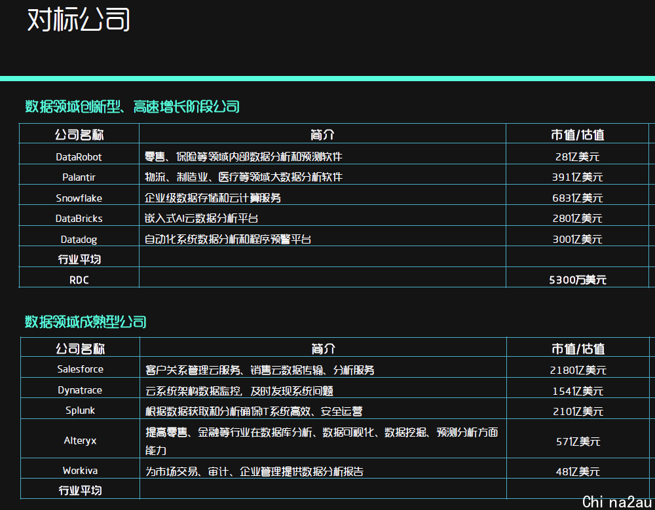Click 市值/估值 header in the mature companies table
This screenshot has height=510, width=655.
[578, 349]
